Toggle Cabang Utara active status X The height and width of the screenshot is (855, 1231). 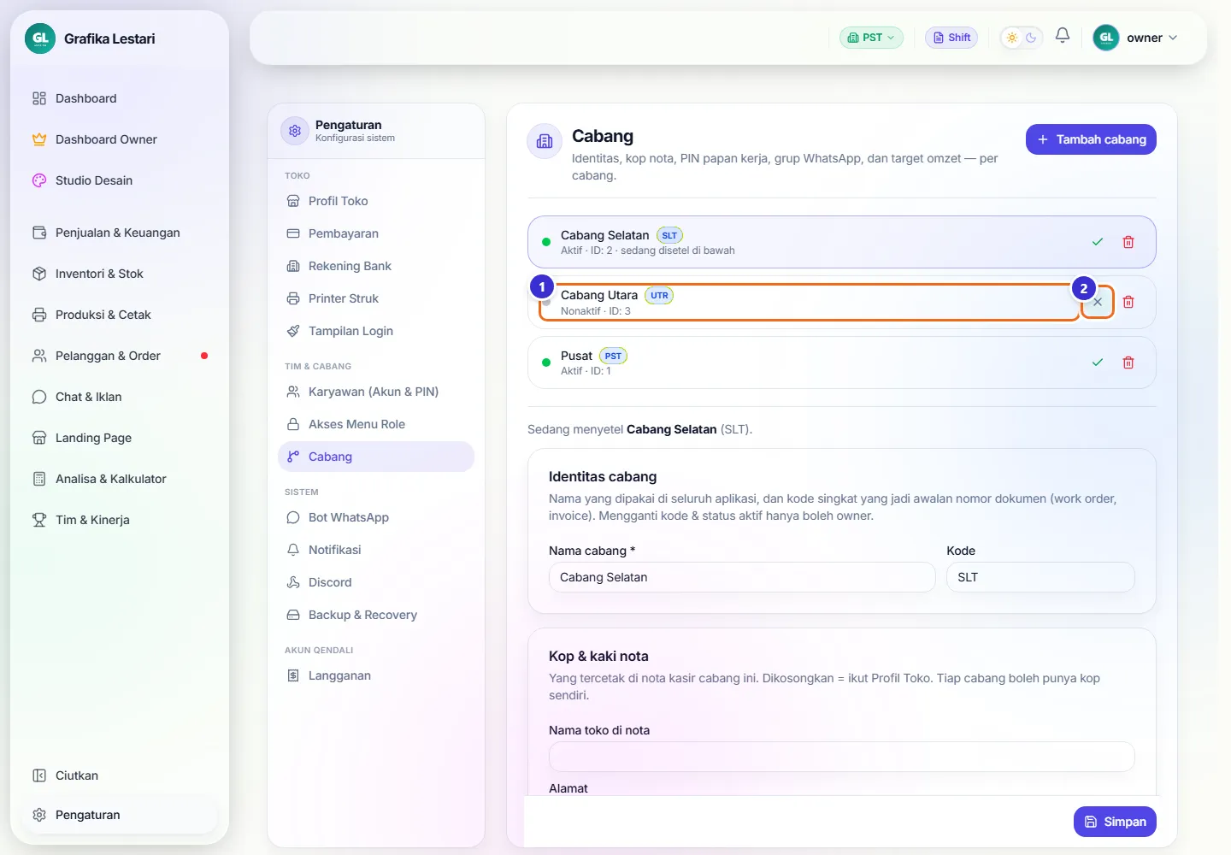point(1098,302)
